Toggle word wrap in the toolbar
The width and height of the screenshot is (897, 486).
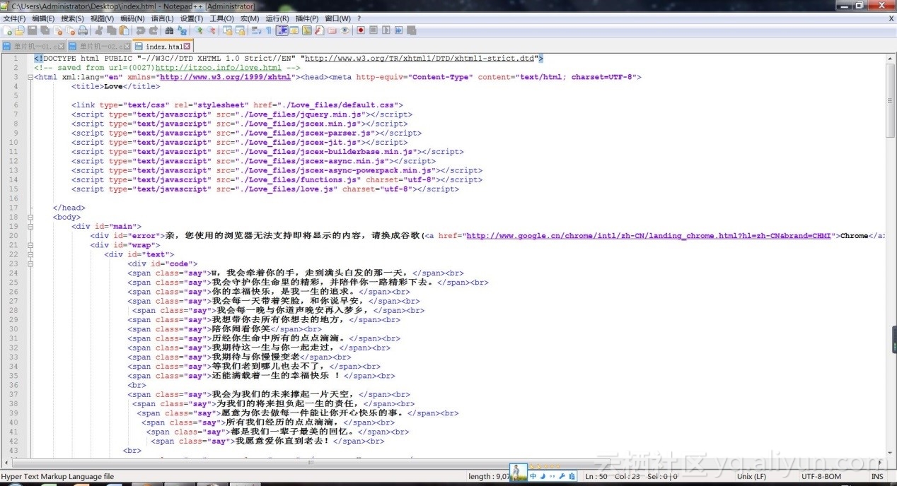tap(256, 31)
